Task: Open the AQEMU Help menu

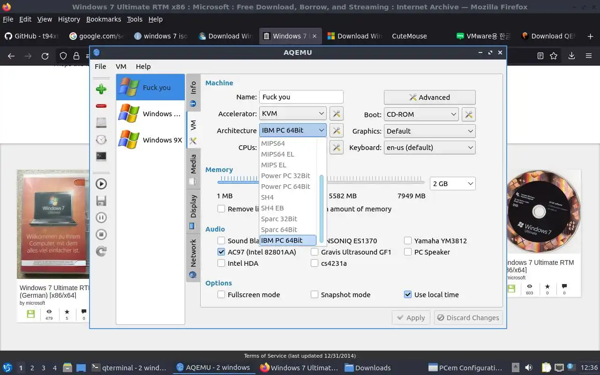Action: tap(143, 67)
